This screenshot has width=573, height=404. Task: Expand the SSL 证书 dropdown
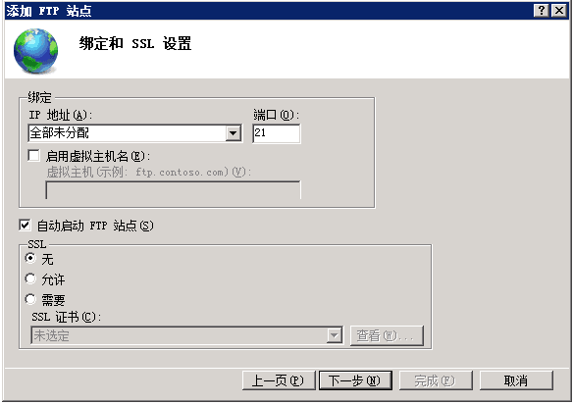coord(334,335)
